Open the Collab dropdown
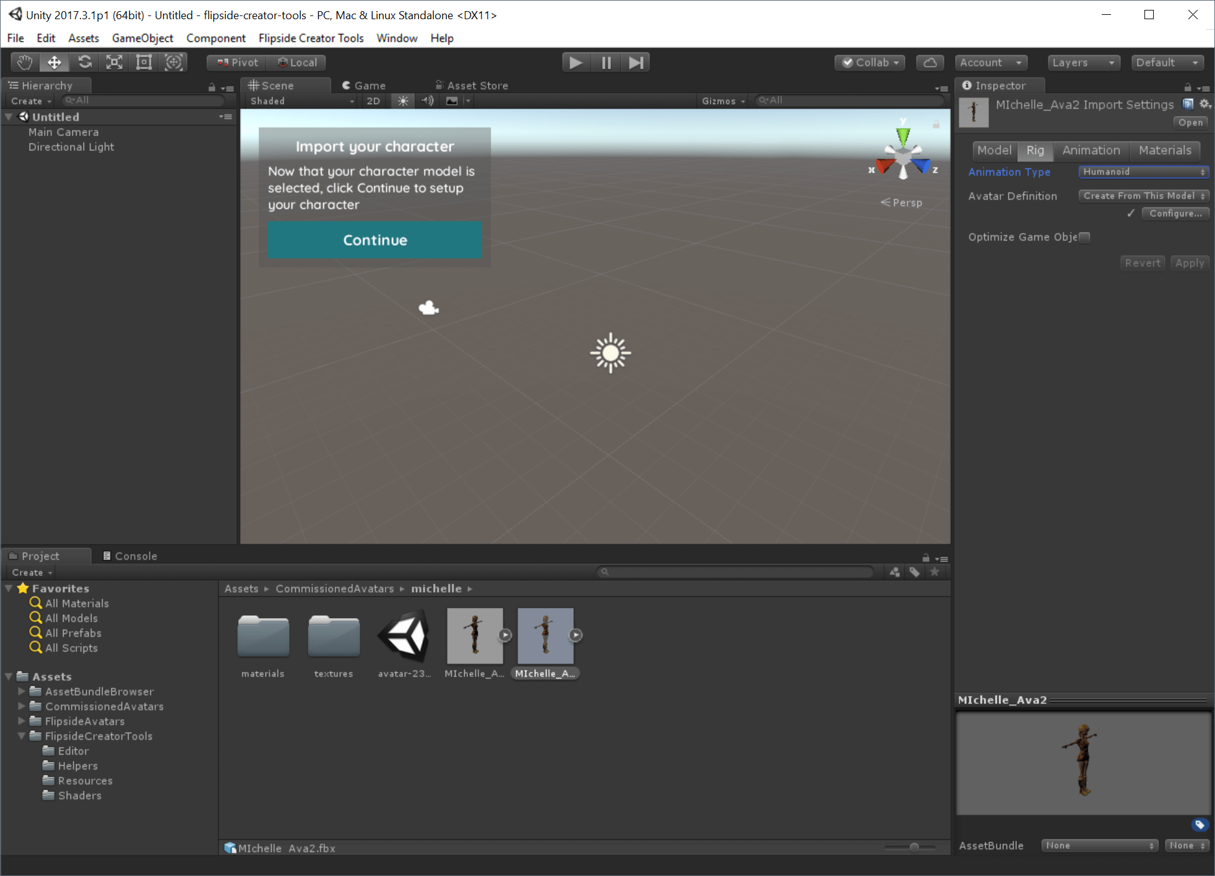 tap(870, 62)
